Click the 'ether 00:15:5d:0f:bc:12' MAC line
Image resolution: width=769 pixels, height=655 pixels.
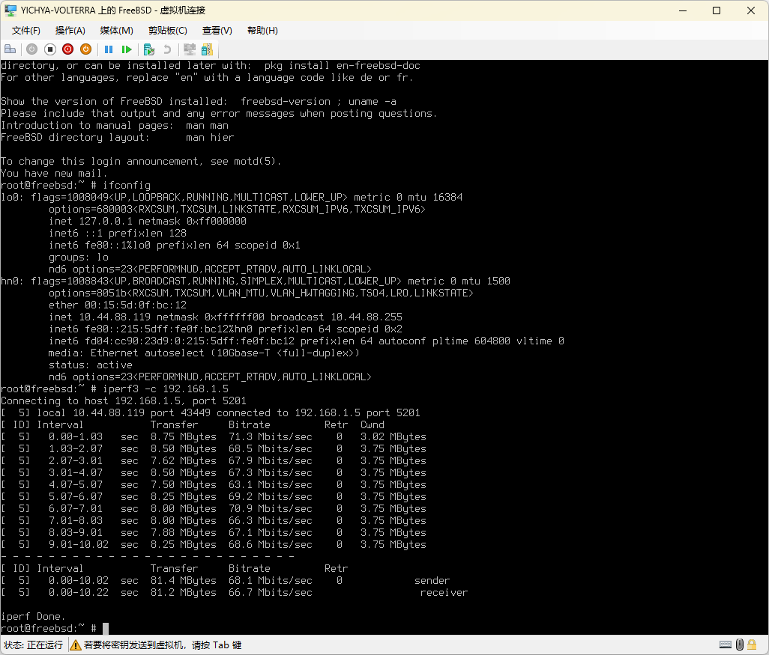tap(118, 305)
